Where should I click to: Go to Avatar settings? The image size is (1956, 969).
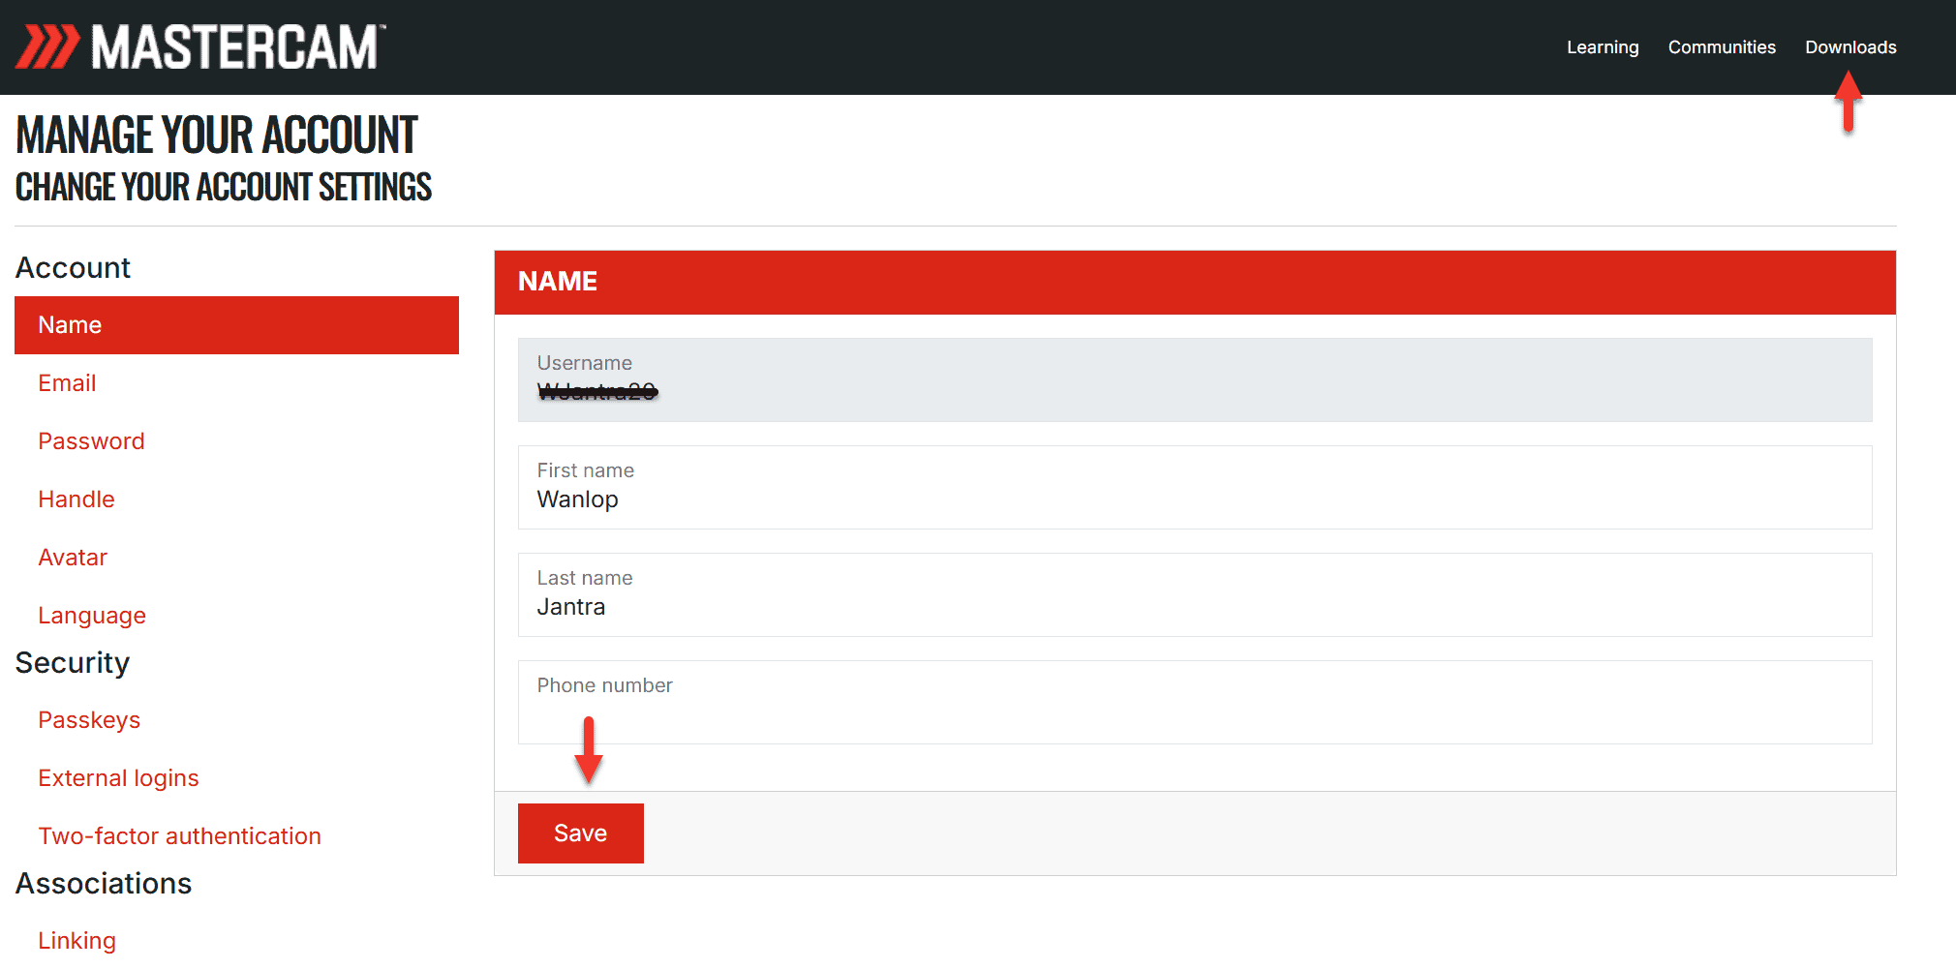pyautogui.click(x=73, y=558)
